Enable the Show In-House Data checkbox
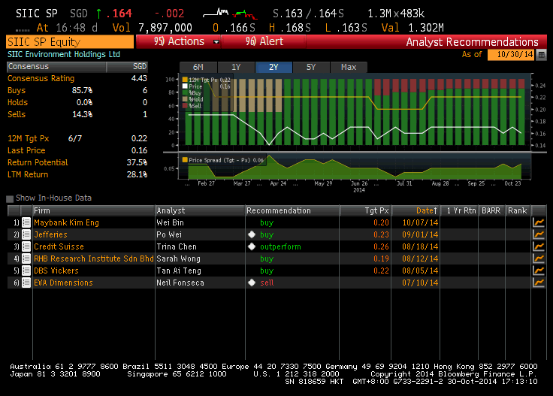 pyautogui.click(x=10, y=198)
